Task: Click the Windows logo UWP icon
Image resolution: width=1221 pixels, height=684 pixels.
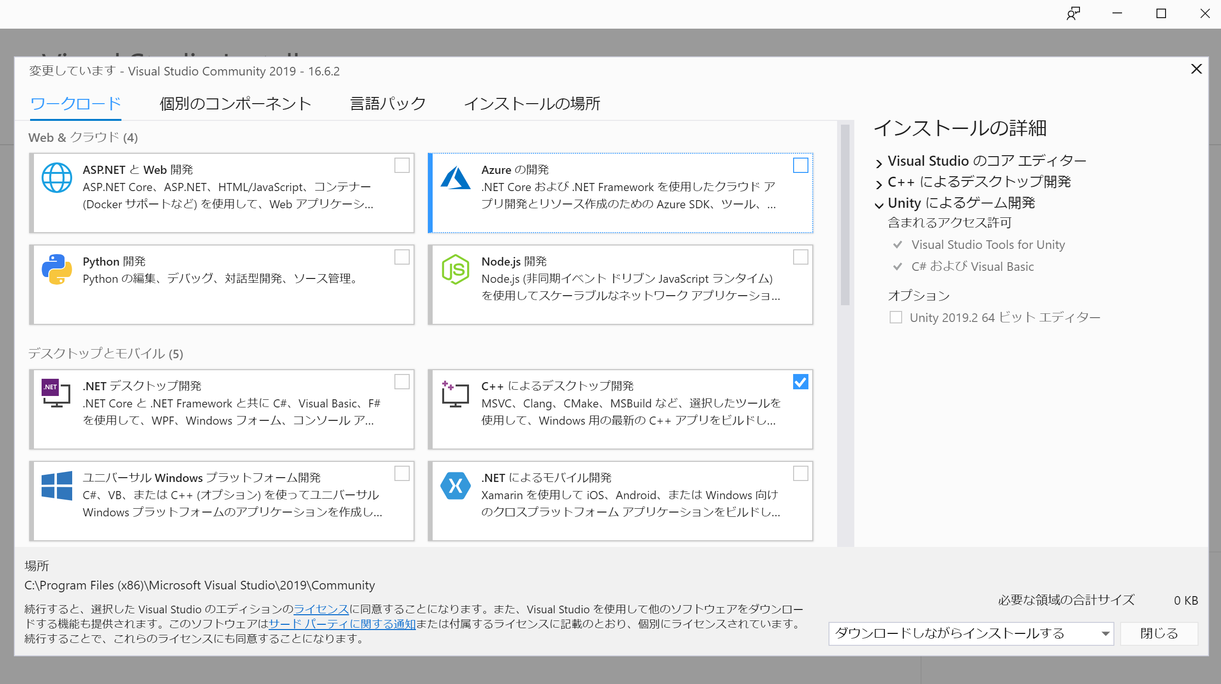Action: tap(57, 485)
